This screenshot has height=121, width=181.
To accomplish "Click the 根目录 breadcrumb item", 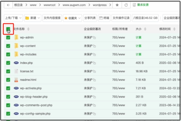I will pyautogui.click(x=19, y=5).
